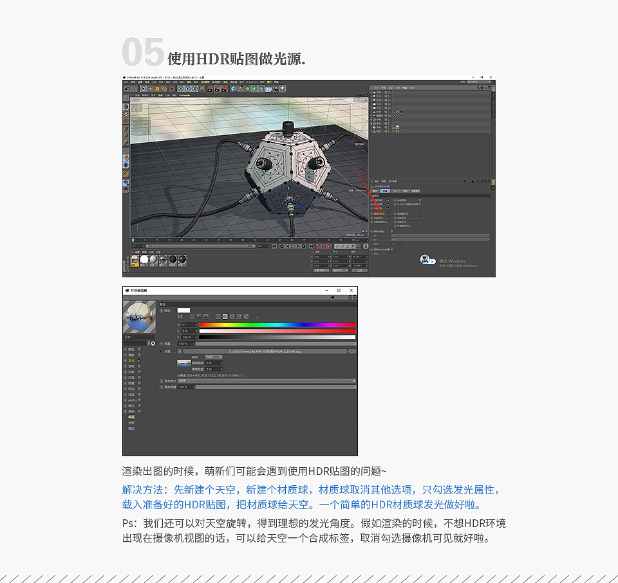This screenshot has height=583, width=618.
Task: Click the start frame marker on timeline
Action: click(133, 240)
